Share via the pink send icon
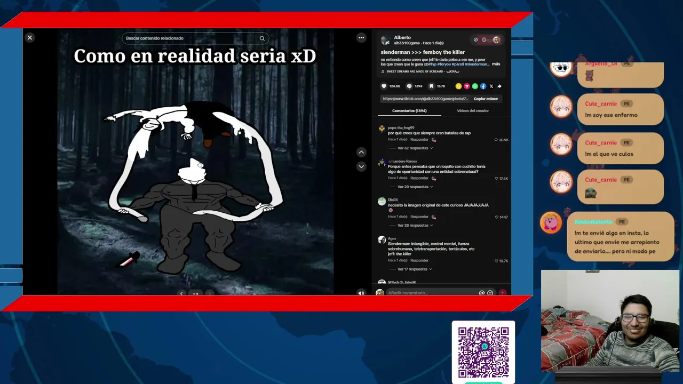The width and height of the screenshot is (683, 384). pos(467,86)
